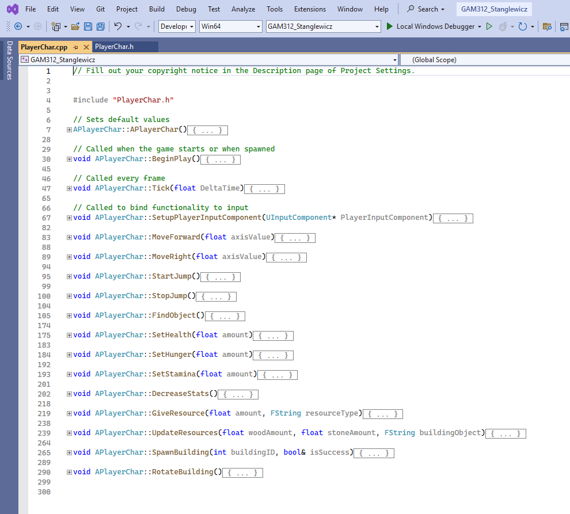The image size is (570, 514).
Task: Open the New Project dropdown arrow
Action: 66,26
